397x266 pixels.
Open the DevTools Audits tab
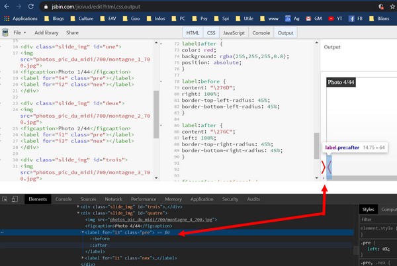click(x=253, y=199)
